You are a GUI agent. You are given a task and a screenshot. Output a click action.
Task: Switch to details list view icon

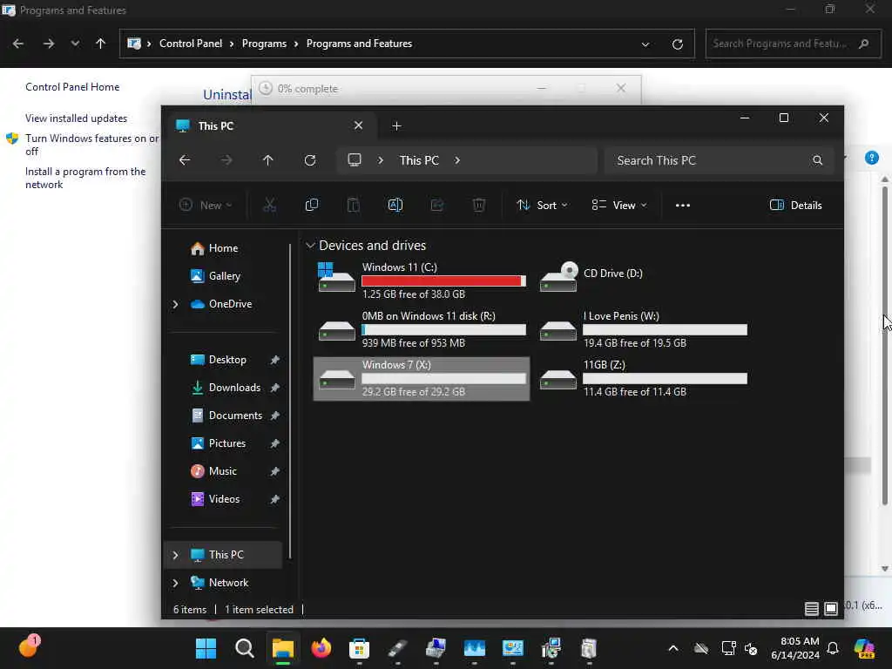(x=812, y=609)
